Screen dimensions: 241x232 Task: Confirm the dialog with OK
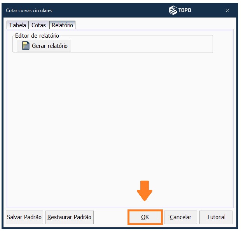(145, 217)
